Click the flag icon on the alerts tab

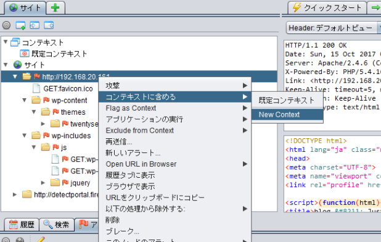[x=84, y=223]
